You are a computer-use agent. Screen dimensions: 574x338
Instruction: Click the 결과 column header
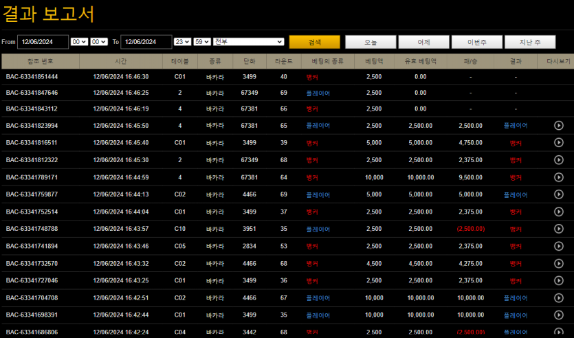pyautogui.click(x=516, y=61)
